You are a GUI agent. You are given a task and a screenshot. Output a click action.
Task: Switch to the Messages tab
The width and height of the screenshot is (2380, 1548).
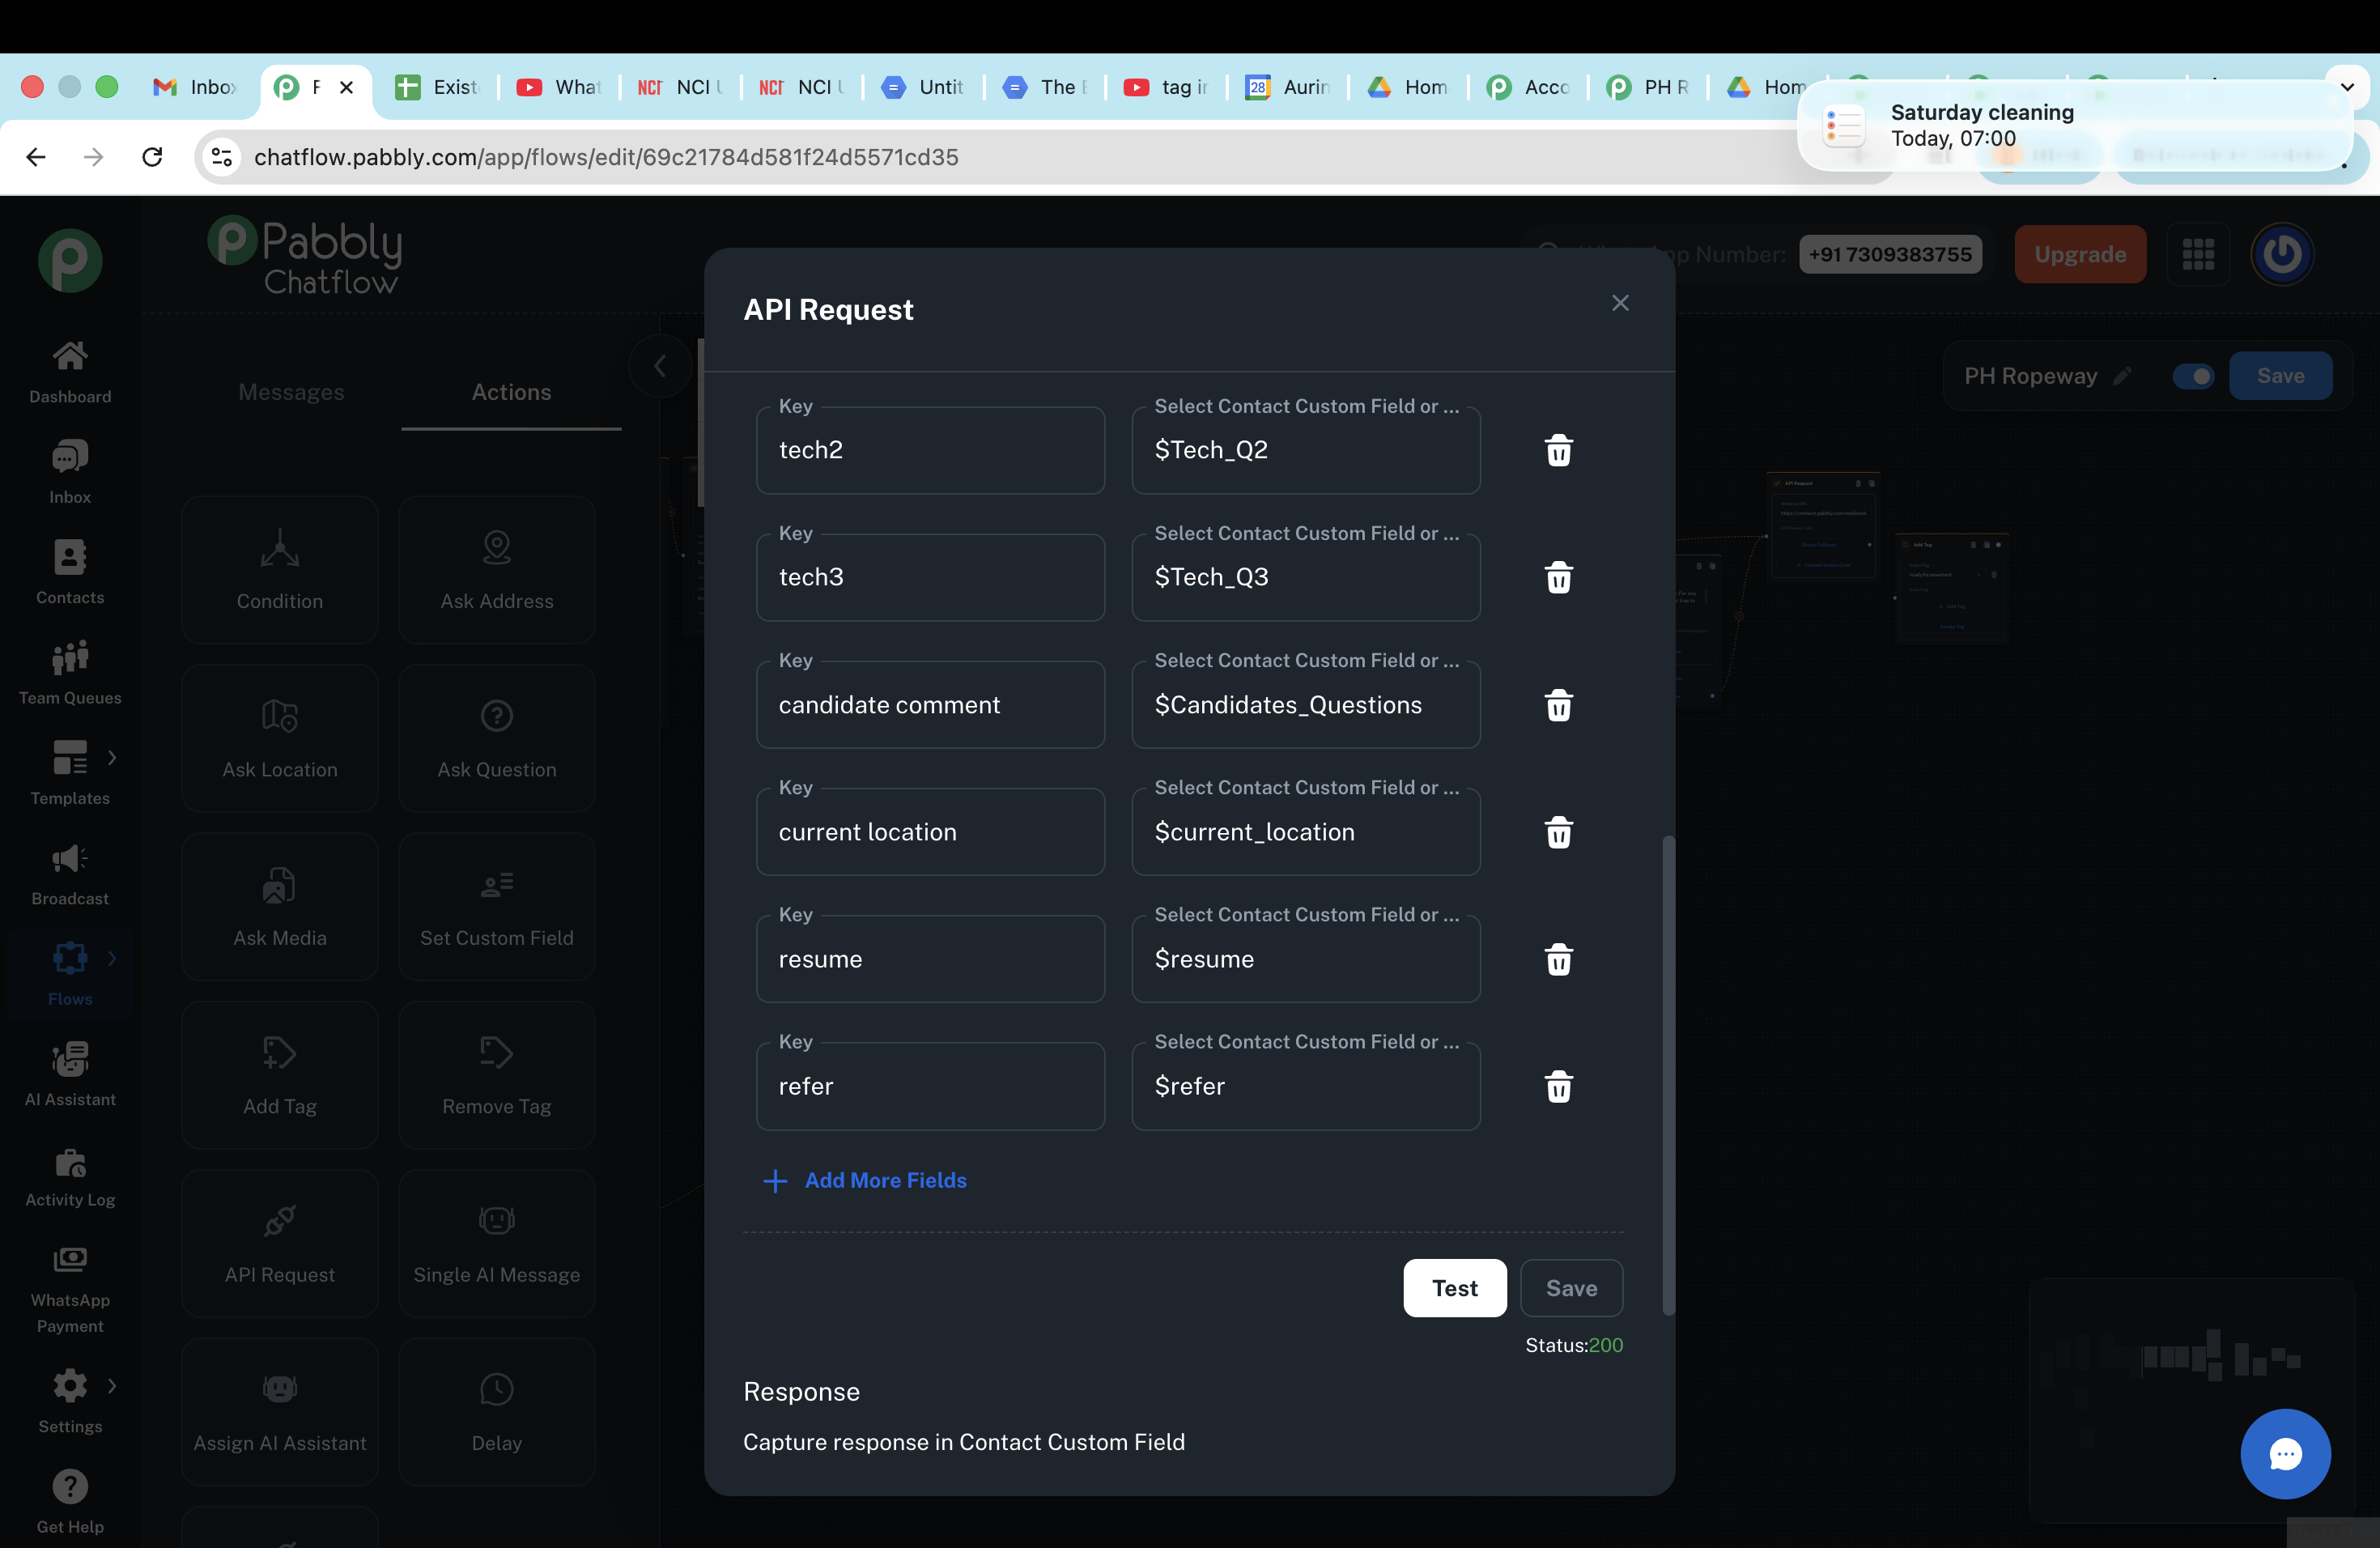[x=291, y=392]
